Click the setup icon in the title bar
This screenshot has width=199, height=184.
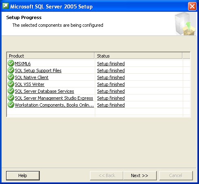coord(6,6)
